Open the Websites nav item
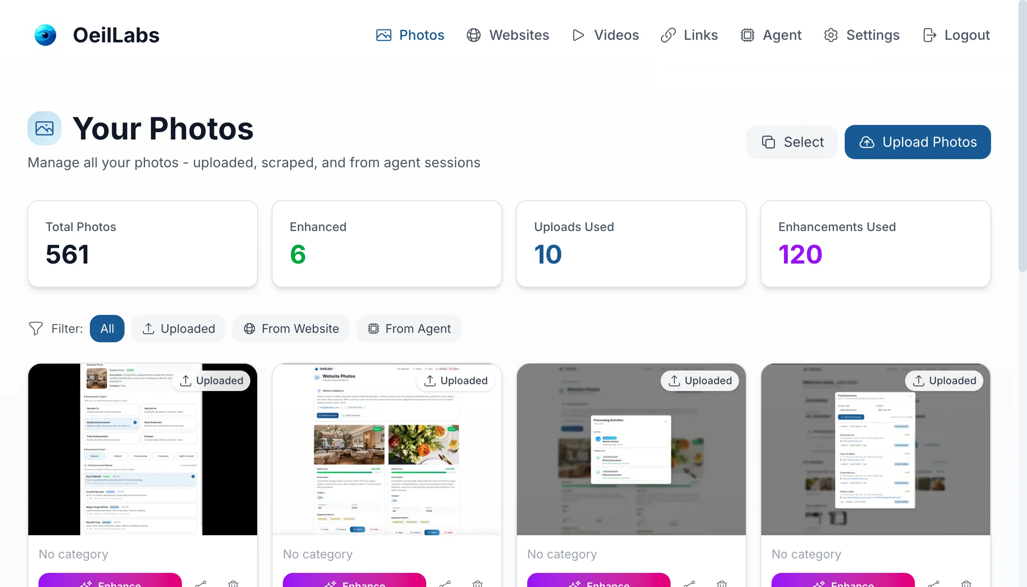The image size is (1027, 587). coord(508,35)
